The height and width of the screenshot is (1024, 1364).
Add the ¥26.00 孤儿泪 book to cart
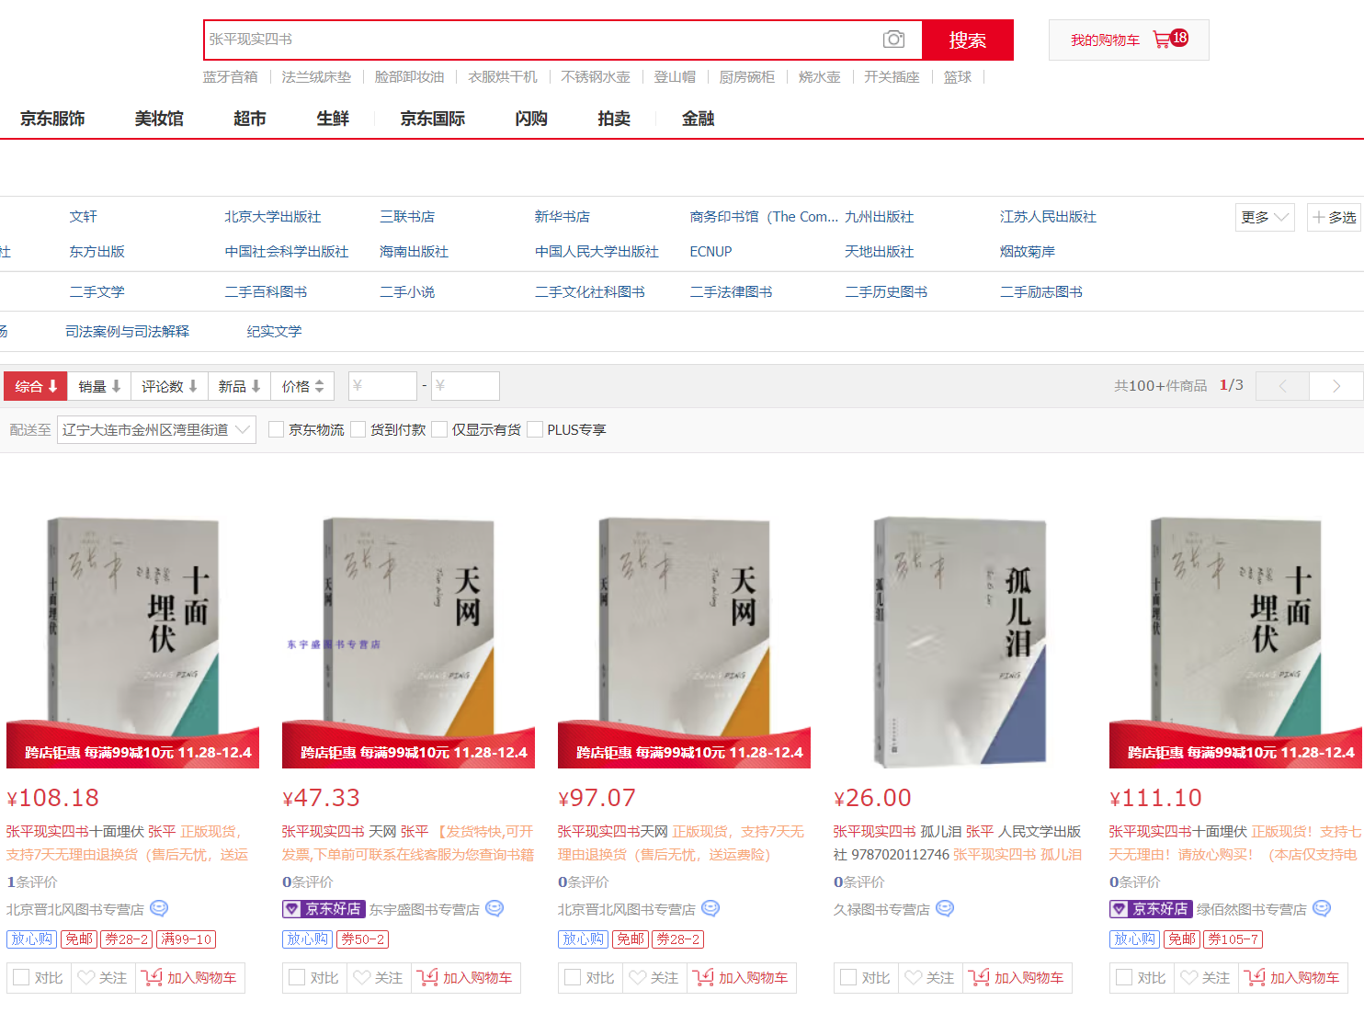point(1017,978)
